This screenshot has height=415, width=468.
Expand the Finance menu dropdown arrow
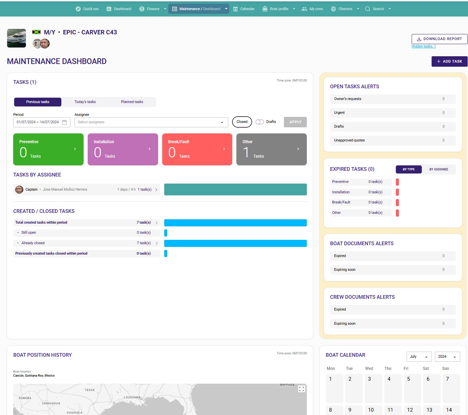(x=165, y=9)
